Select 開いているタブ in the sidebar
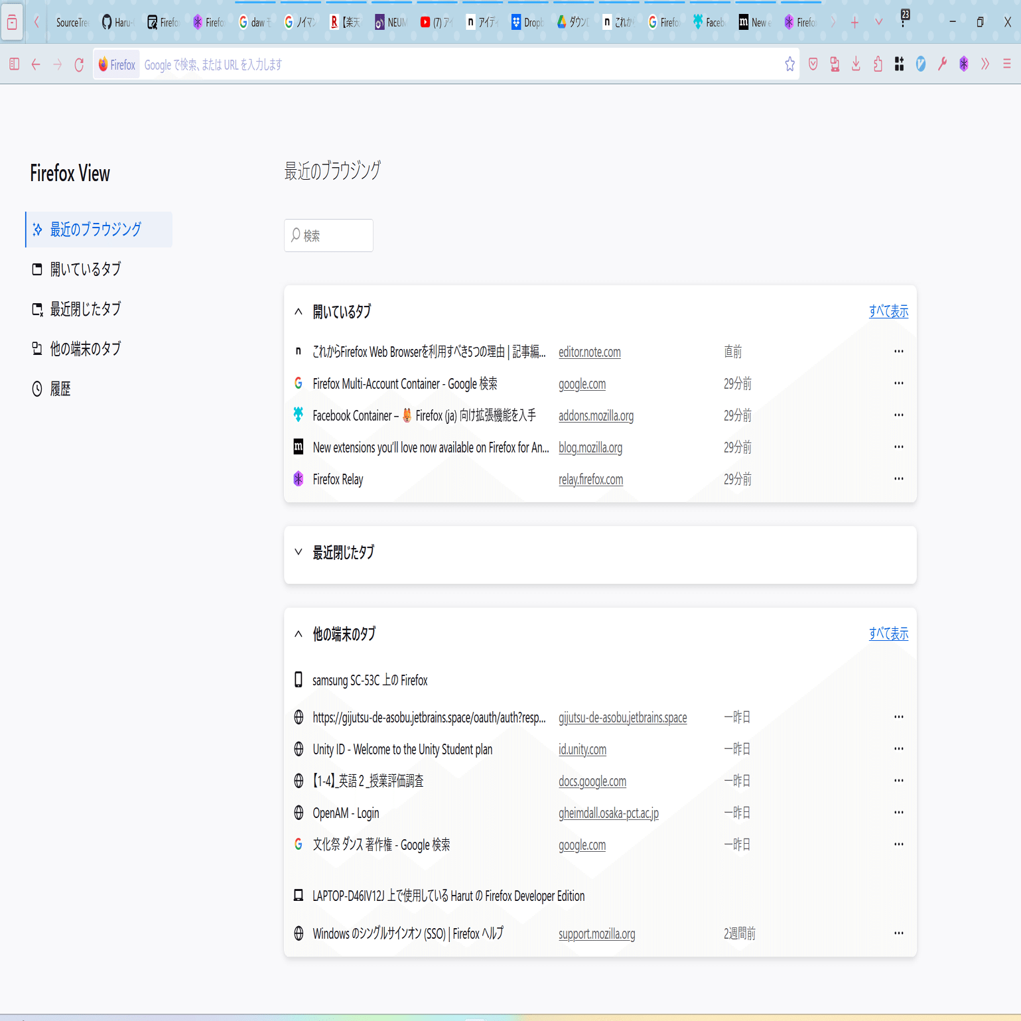This screenshot has height=1021, width=1021. pos(99,269)
